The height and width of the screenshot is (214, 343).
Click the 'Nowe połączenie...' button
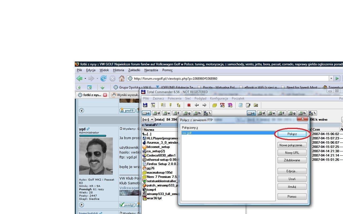point(292,145)
